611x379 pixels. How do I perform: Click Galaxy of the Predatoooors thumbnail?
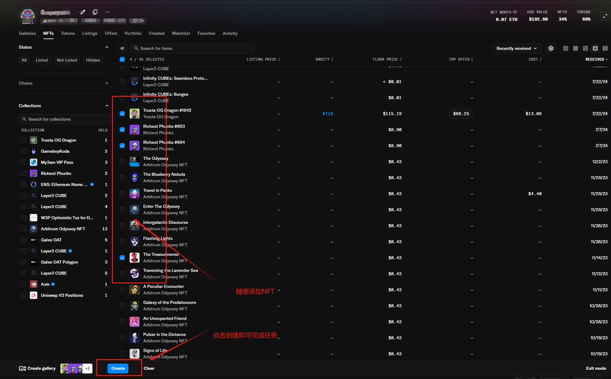[x=134, y=306]
